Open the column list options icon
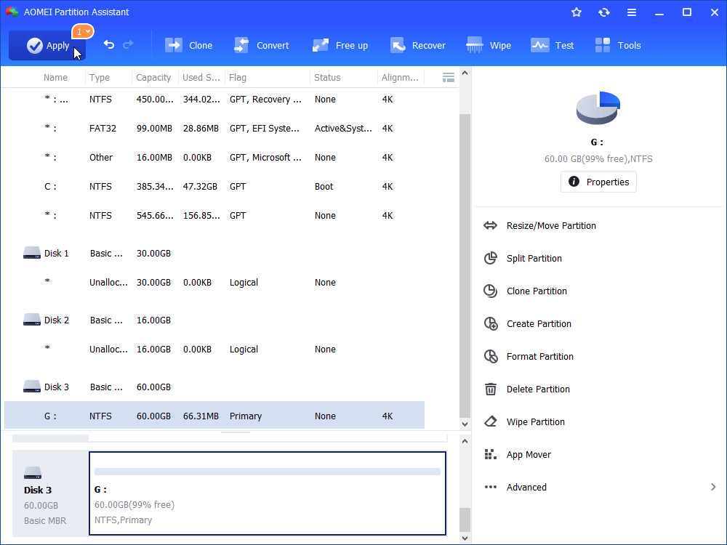 [449, 77]
